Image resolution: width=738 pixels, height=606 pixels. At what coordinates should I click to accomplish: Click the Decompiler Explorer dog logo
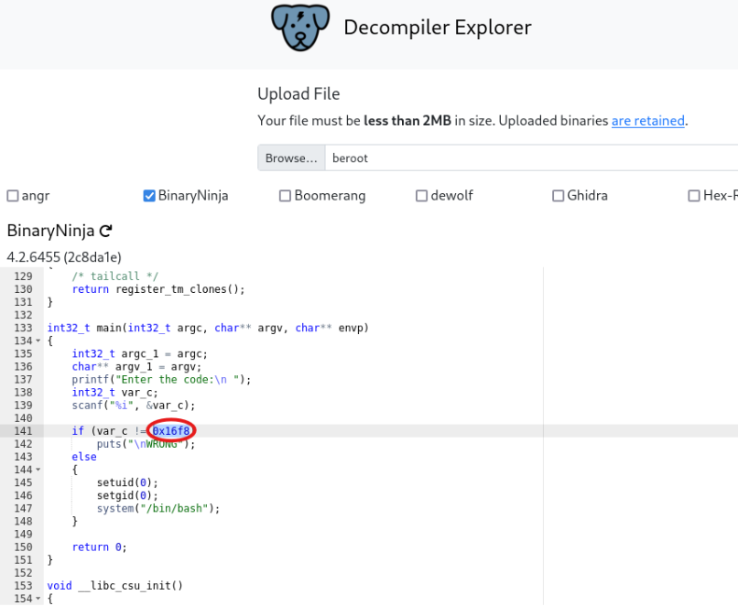pos(299,28)
